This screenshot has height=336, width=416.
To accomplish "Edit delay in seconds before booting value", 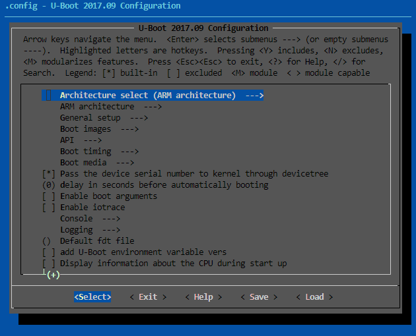I will [49, 185].
